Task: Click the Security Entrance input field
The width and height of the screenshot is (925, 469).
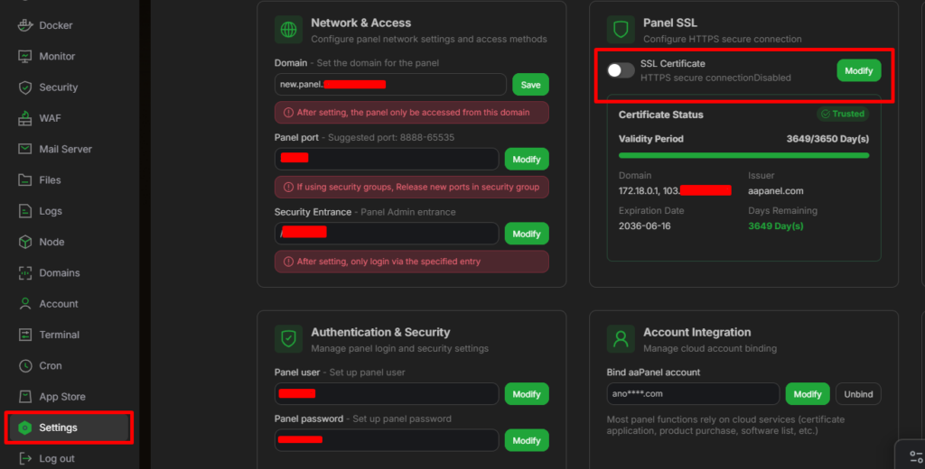Action: point(387,234)
